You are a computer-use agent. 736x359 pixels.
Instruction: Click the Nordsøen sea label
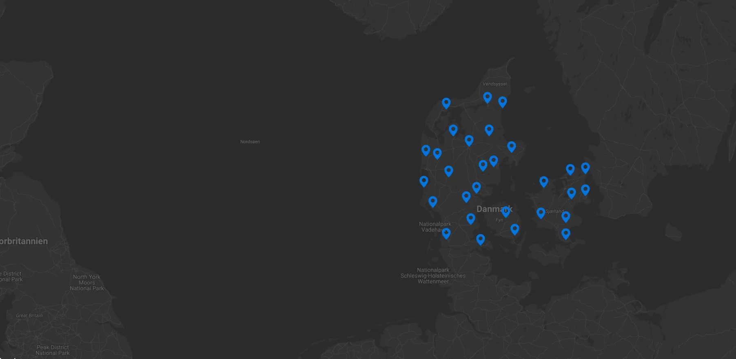pos(250,142)
